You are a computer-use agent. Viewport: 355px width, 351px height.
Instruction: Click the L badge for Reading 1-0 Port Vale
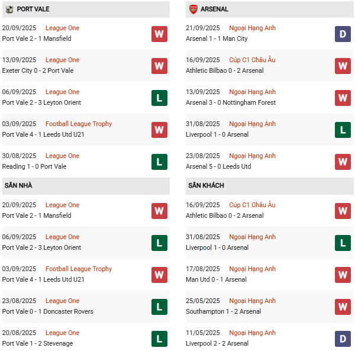(159, 162)
